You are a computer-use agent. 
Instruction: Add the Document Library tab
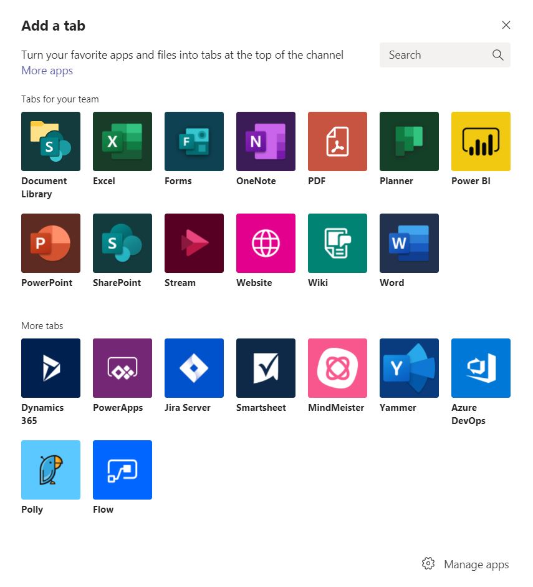pos(51,142)
